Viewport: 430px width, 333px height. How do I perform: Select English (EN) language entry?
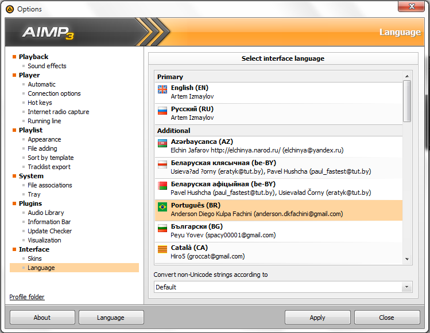[x=279, y=93]
